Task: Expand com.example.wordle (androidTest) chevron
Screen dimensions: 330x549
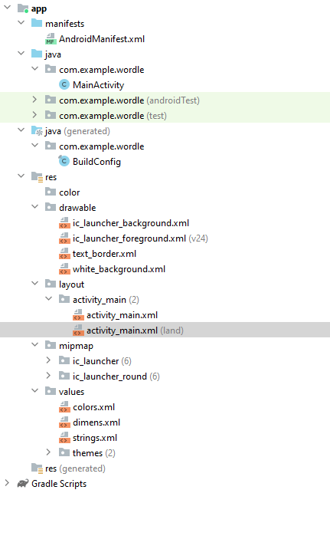Action: 34,100
